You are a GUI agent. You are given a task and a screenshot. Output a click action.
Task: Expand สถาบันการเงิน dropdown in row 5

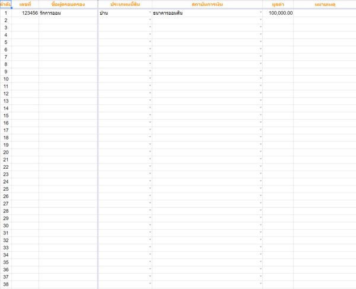click(x=260, y=42)
